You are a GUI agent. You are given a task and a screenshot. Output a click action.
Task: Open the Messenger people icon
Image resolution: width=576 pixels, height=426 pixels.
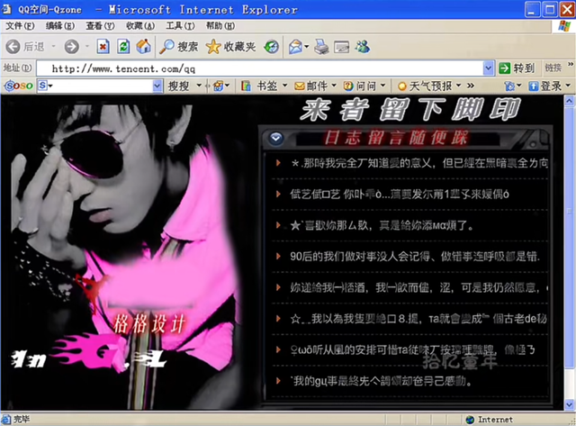pyautogui.click(x=363, y=47)
